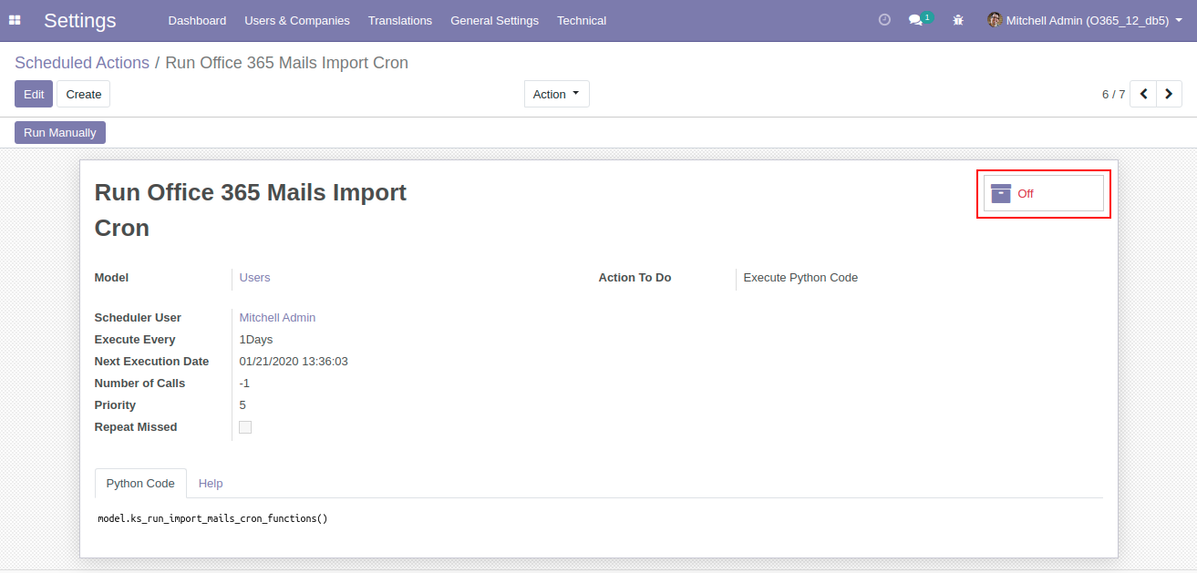This screenshot has width=1197, height=573.
Task: Go to next record arrow
Action: tap(1169, 94)
